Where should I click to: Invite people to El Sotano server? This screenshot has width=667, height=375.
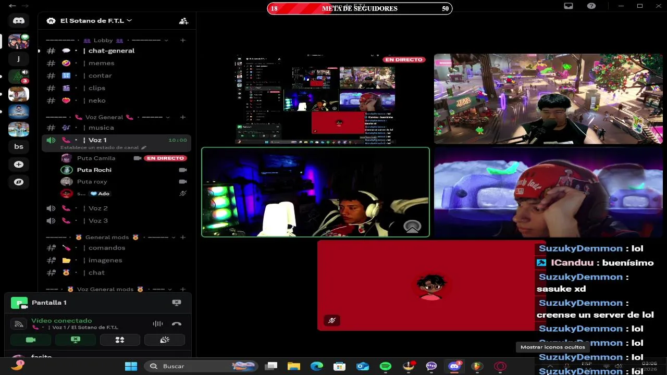tap(183, 21)
